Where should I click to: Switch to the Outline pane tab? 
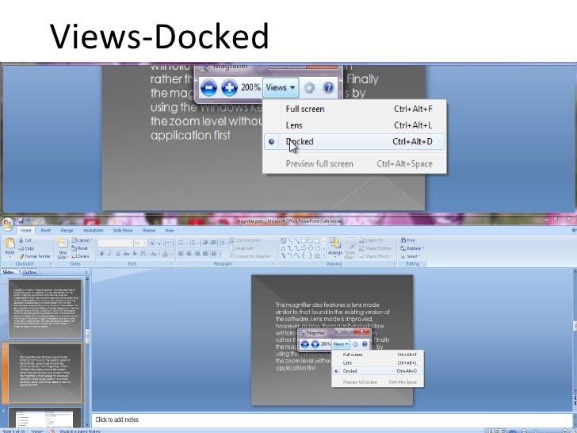coord(29,272)
